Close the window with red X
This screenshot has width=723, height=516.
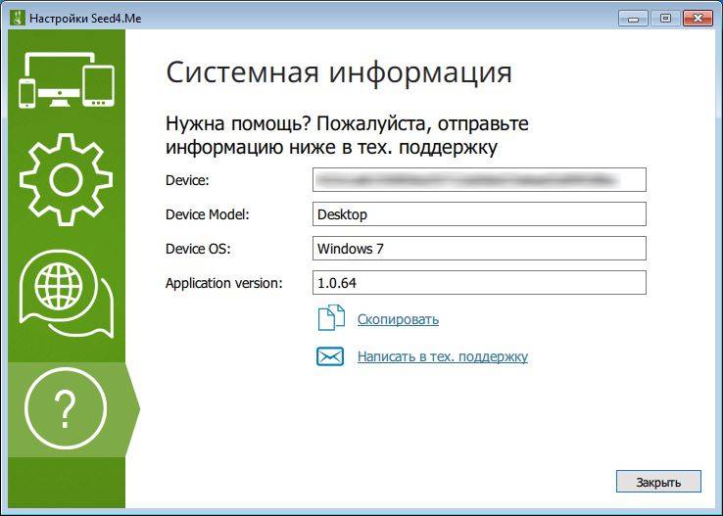[699, 19]
